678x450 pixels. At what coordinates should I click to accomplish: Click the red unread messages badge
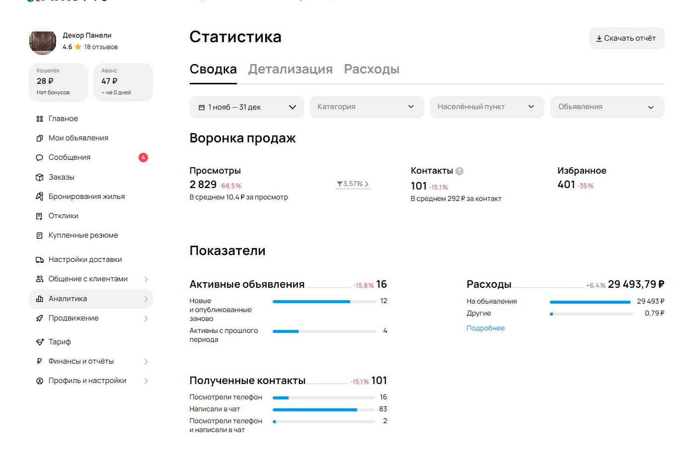143,157
